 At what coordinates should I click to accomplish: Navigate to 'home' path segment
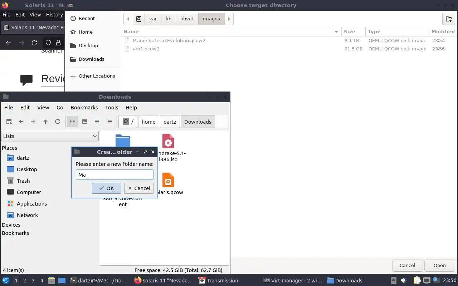pos(148,122)
